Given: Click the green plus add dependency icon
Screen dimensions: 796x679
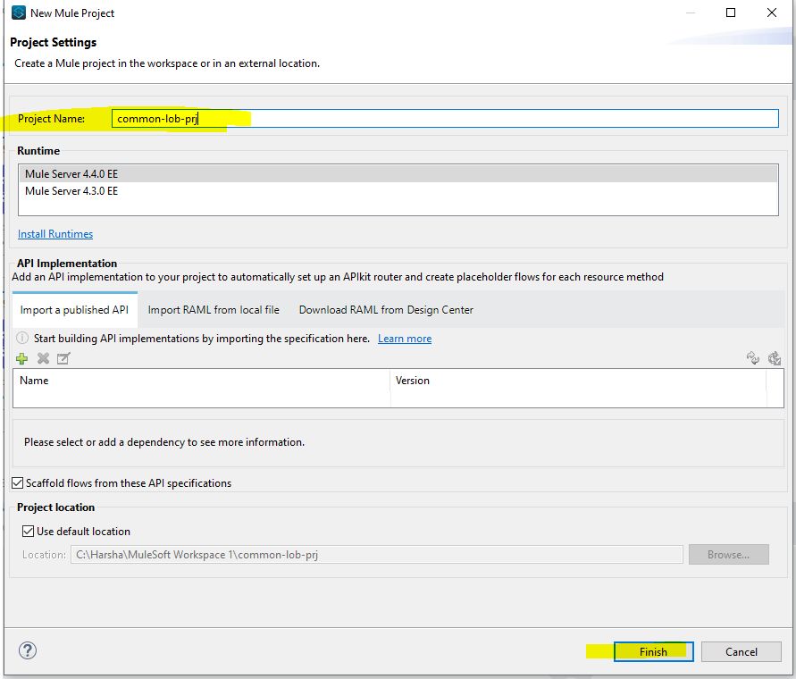Looking at the screenshot, I should click(x=21, y=358).
